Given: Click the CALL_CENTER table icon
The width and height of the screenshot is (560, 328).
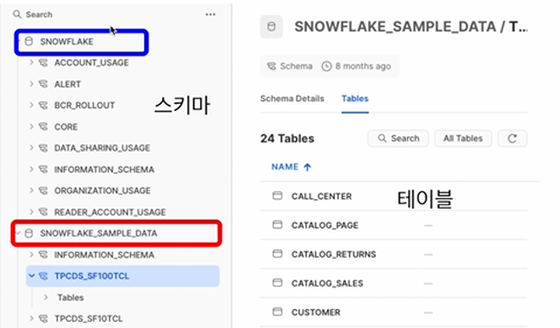Looking at the screenshot, I should coord(277,196).
